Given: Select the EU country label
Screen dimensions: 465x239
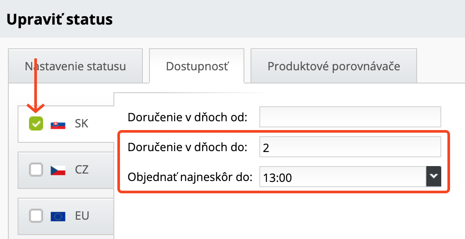Looking at the screenshot, I should pyautogui.click(x=82, y=216).
